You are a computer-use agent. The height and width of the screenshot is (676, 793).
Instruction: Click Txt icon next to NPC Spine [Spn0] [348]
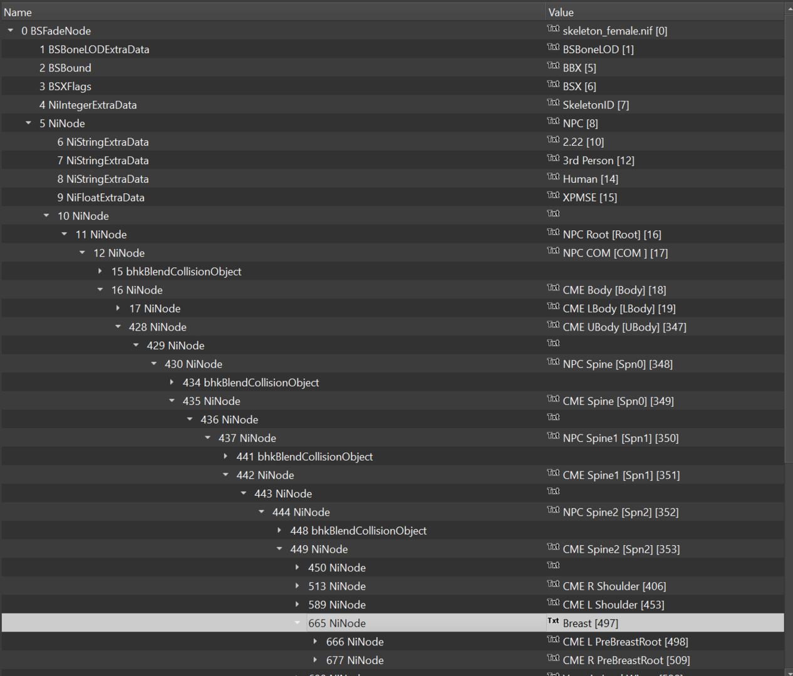click(553, 362)
